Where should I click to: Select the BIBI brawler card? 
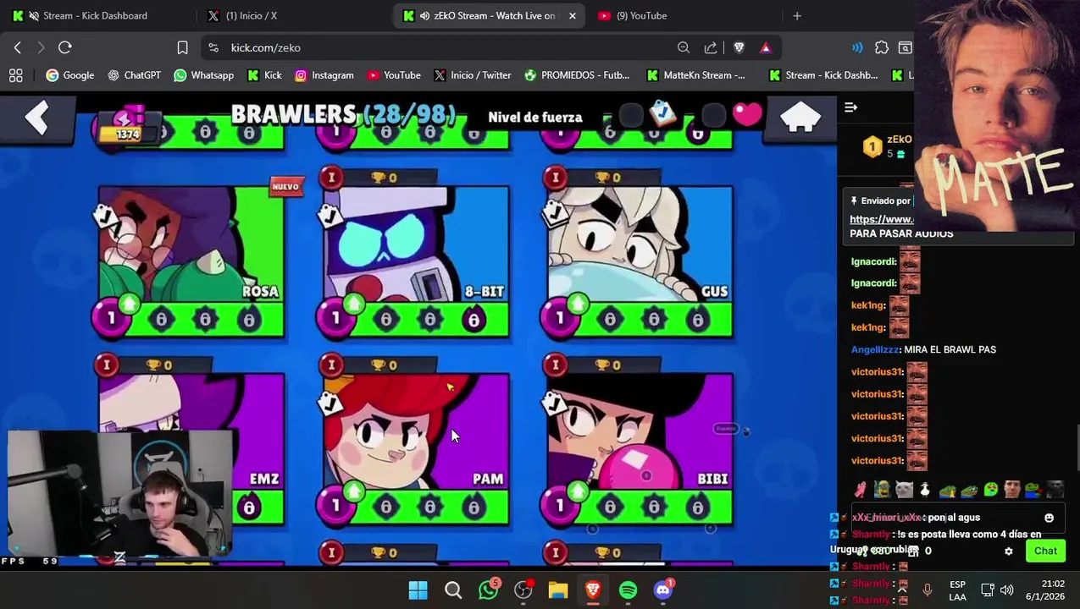640,450
